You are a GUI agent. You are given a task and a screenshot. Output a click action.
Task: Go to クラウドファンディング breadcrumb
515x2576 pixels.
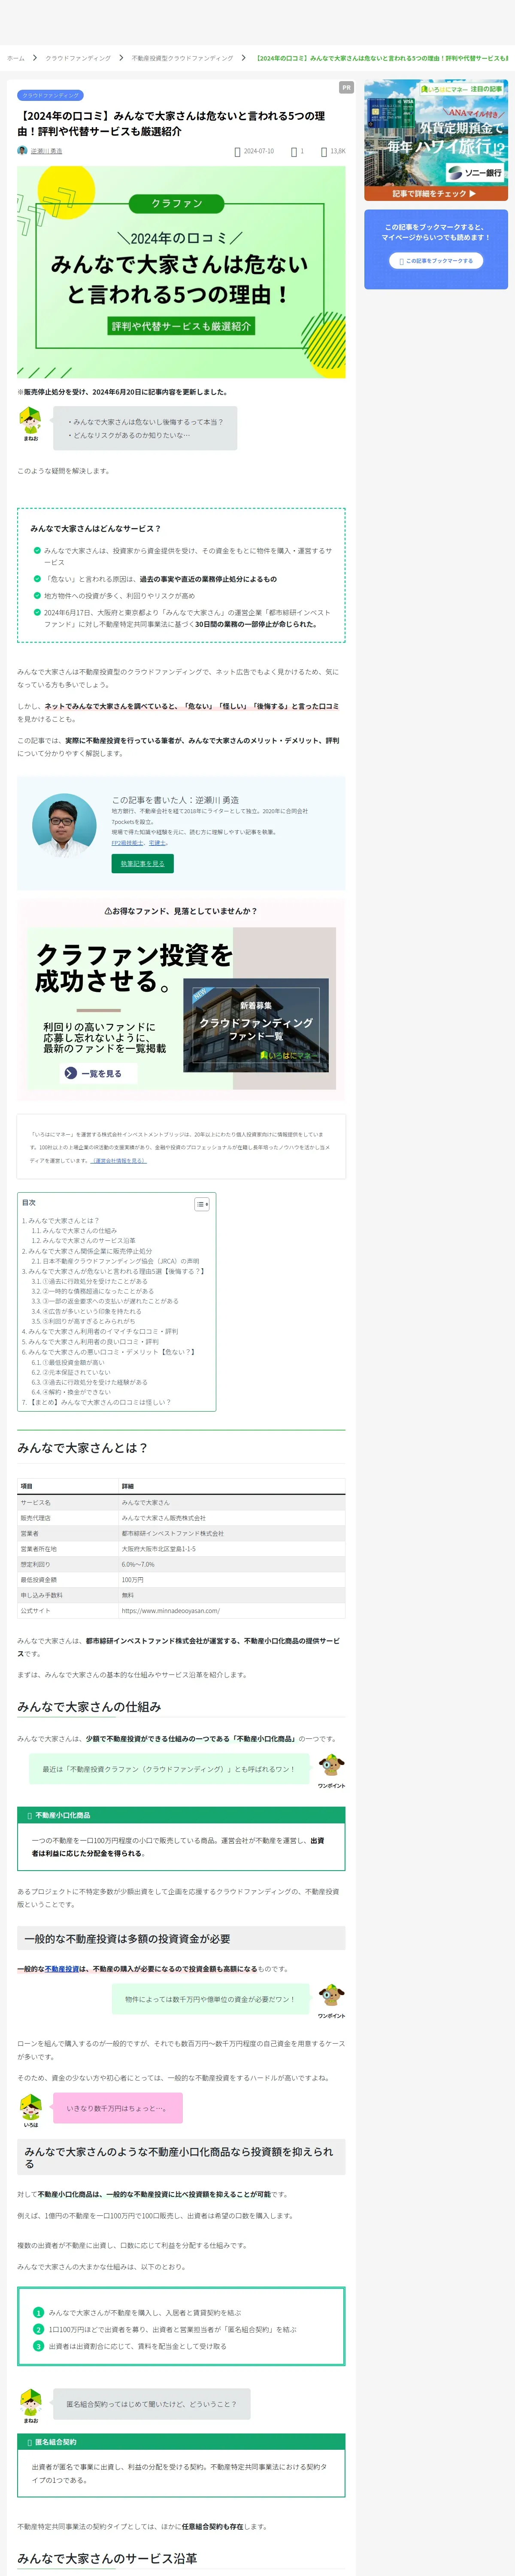pyautogui.click(x=78, y=58)
